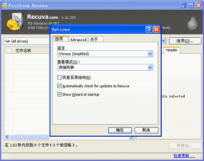Click the left scroll arrow in file list
Screen dimensions: 204x161
point(7,137)
